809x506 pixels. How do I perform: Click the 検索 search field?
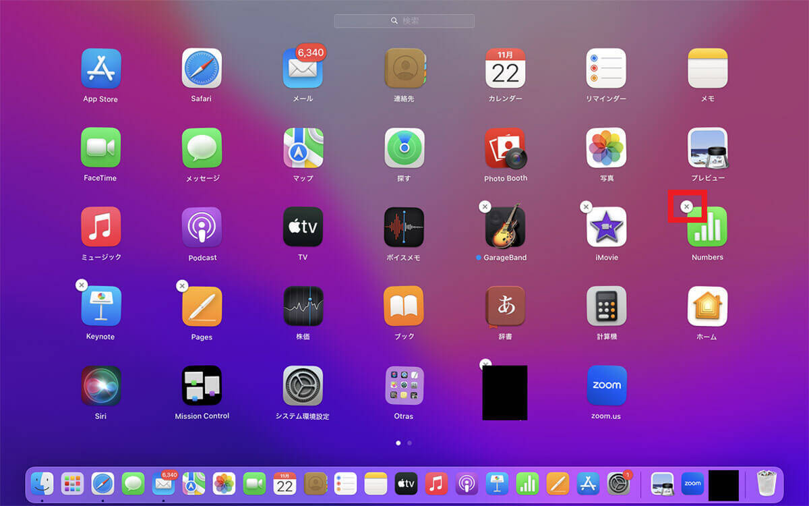[404, 21]
